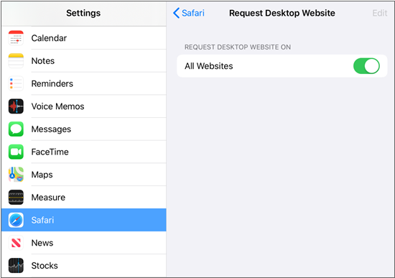
Task: Tap the Voice Memos waveform icon
Action: pyautogui.click(x=16, y=106)
